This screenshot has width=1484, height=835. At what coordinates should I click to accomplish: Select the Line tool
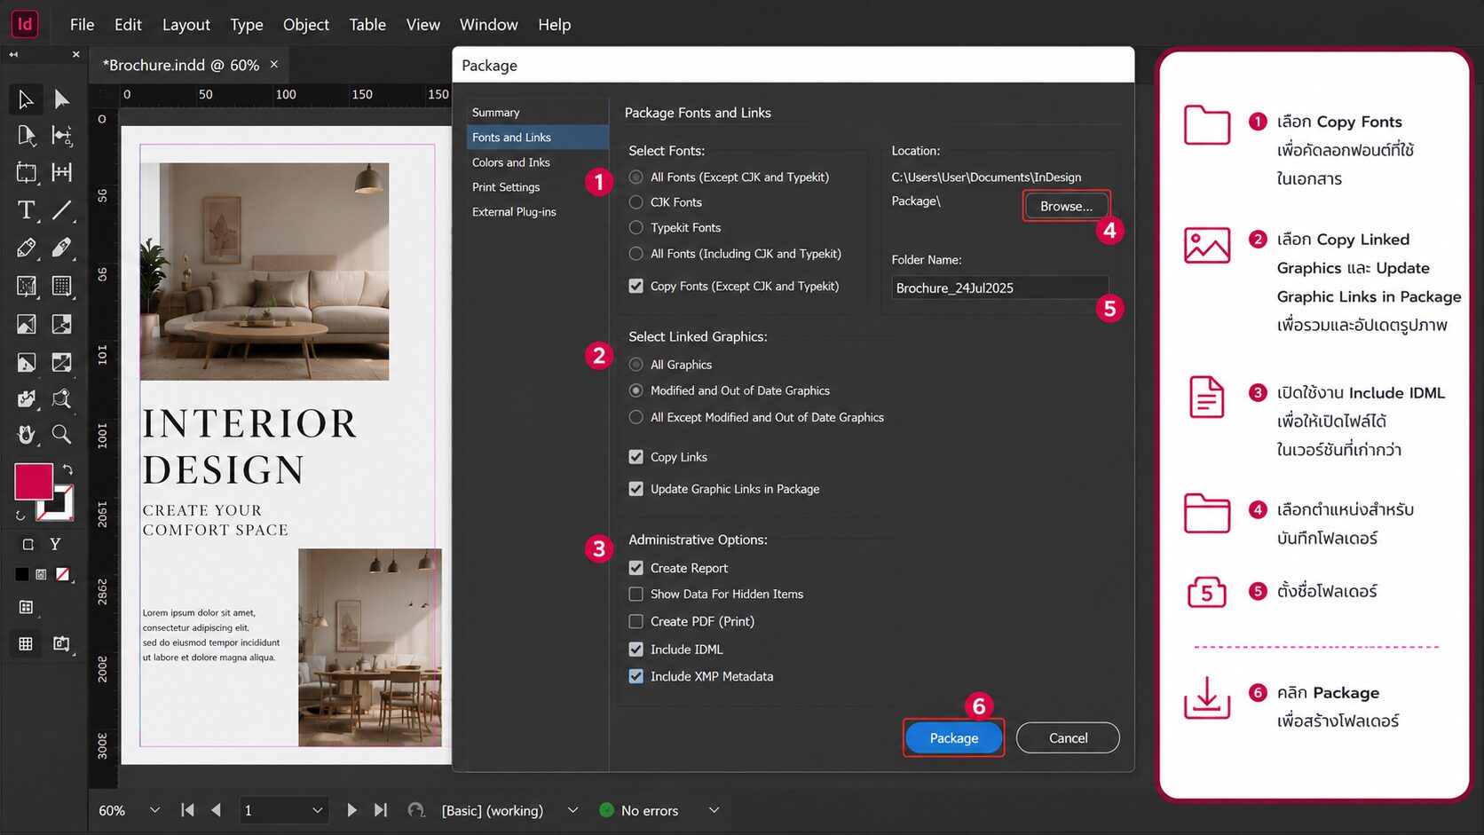click(61, 210)
